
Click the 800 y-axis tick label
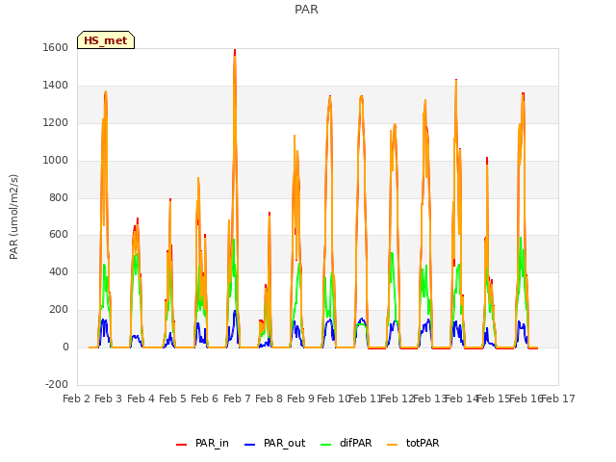(59, 198)
